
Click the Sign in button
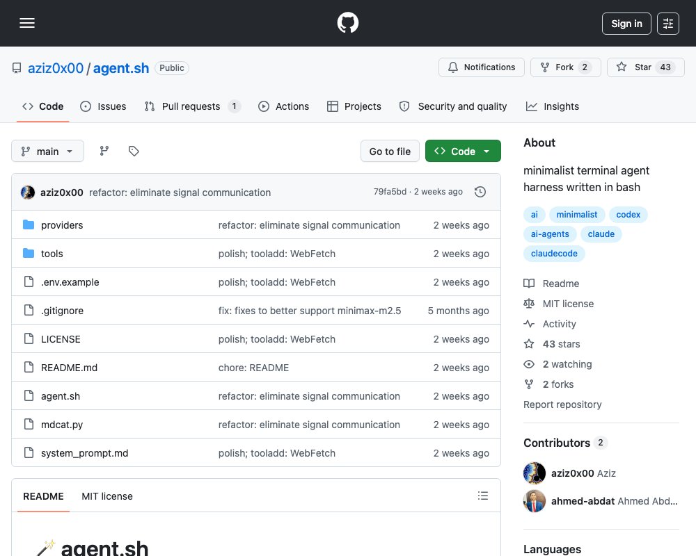pos(626,24)
